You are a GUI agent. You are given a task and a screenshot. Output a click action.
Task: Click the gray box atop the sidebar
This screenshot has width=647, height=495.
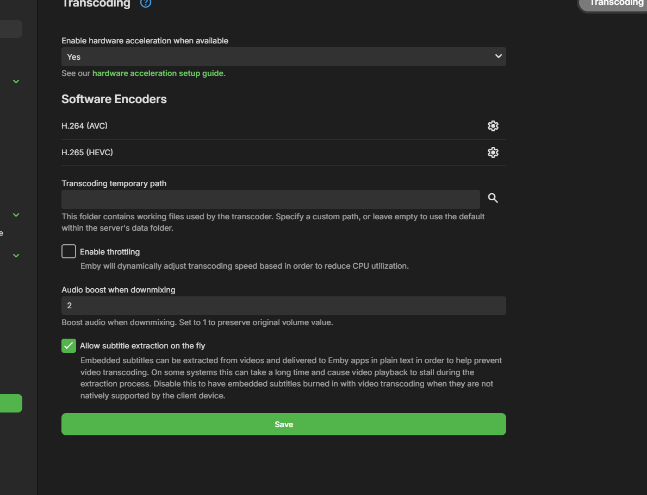click(x=11, y=29)
